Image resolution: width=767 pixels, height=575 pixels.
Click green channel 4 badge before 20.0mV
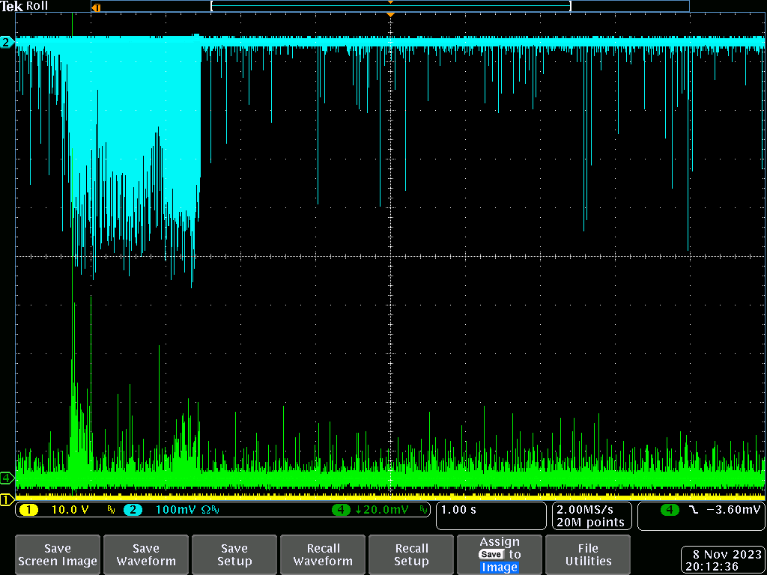(x=342, y=510)
